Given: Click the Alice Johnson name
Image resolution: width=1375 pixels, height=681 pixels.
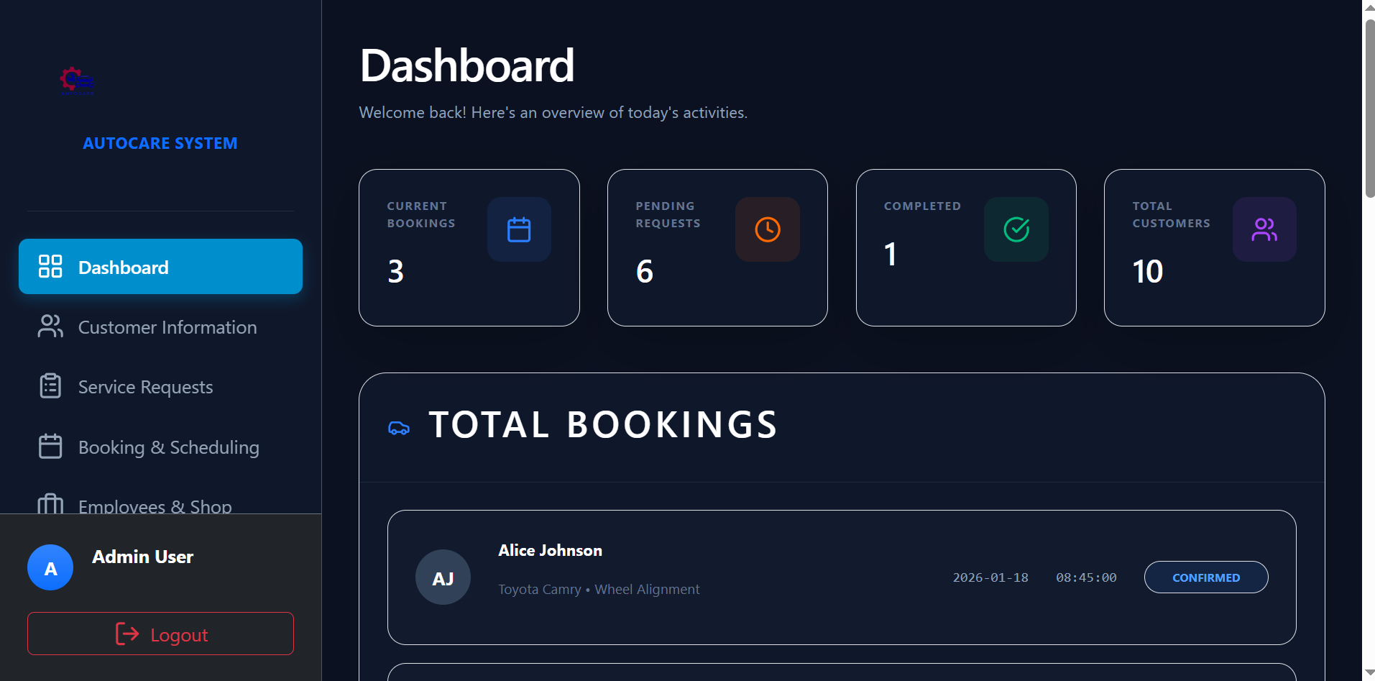Looking at the screenshot, I should 551,550.
